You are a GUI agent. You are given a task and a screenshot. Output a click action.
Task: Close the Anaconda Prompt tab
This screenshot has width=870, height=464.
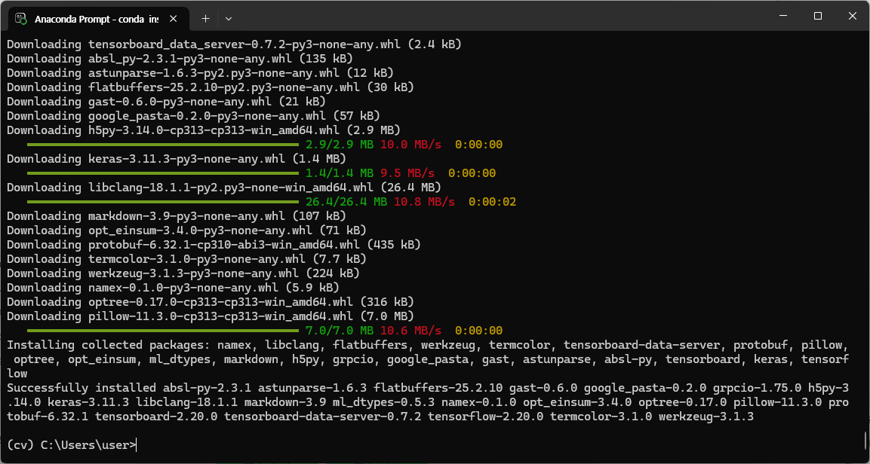click(173, 18)
